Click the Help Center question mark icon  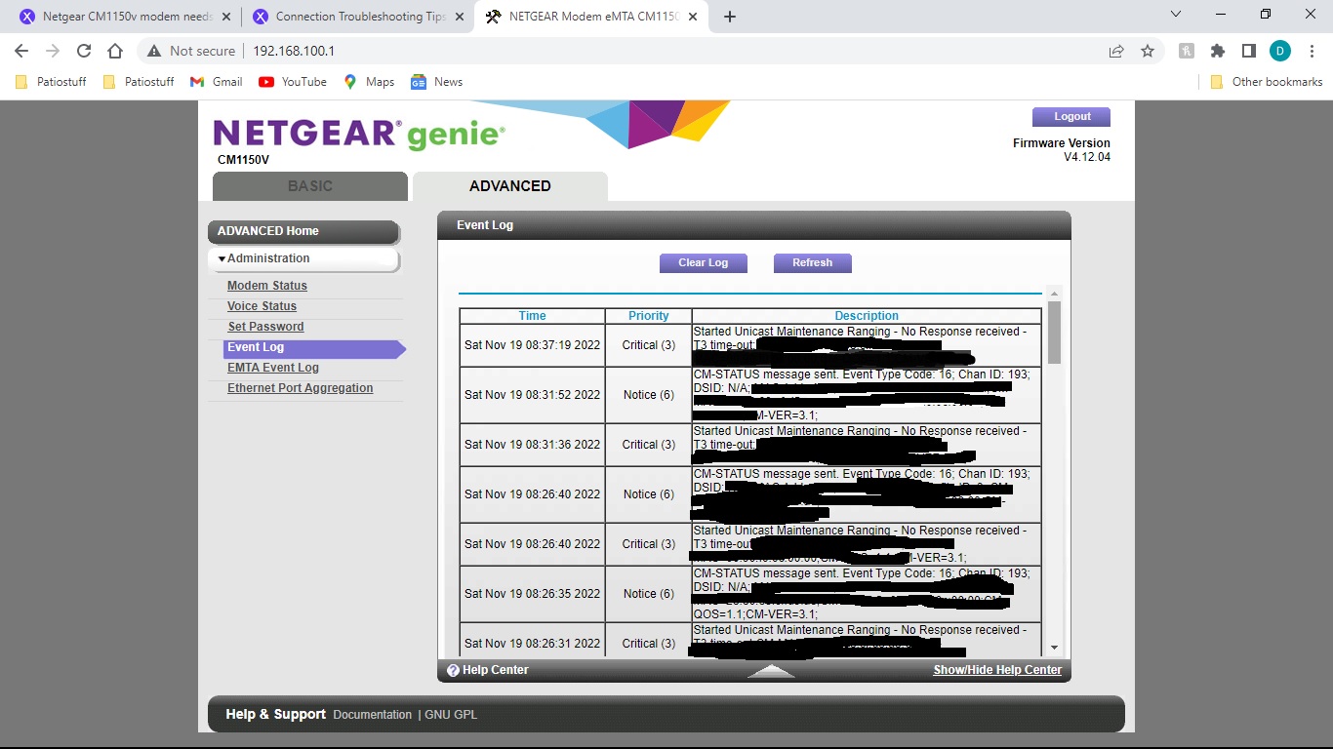point(453,670)
